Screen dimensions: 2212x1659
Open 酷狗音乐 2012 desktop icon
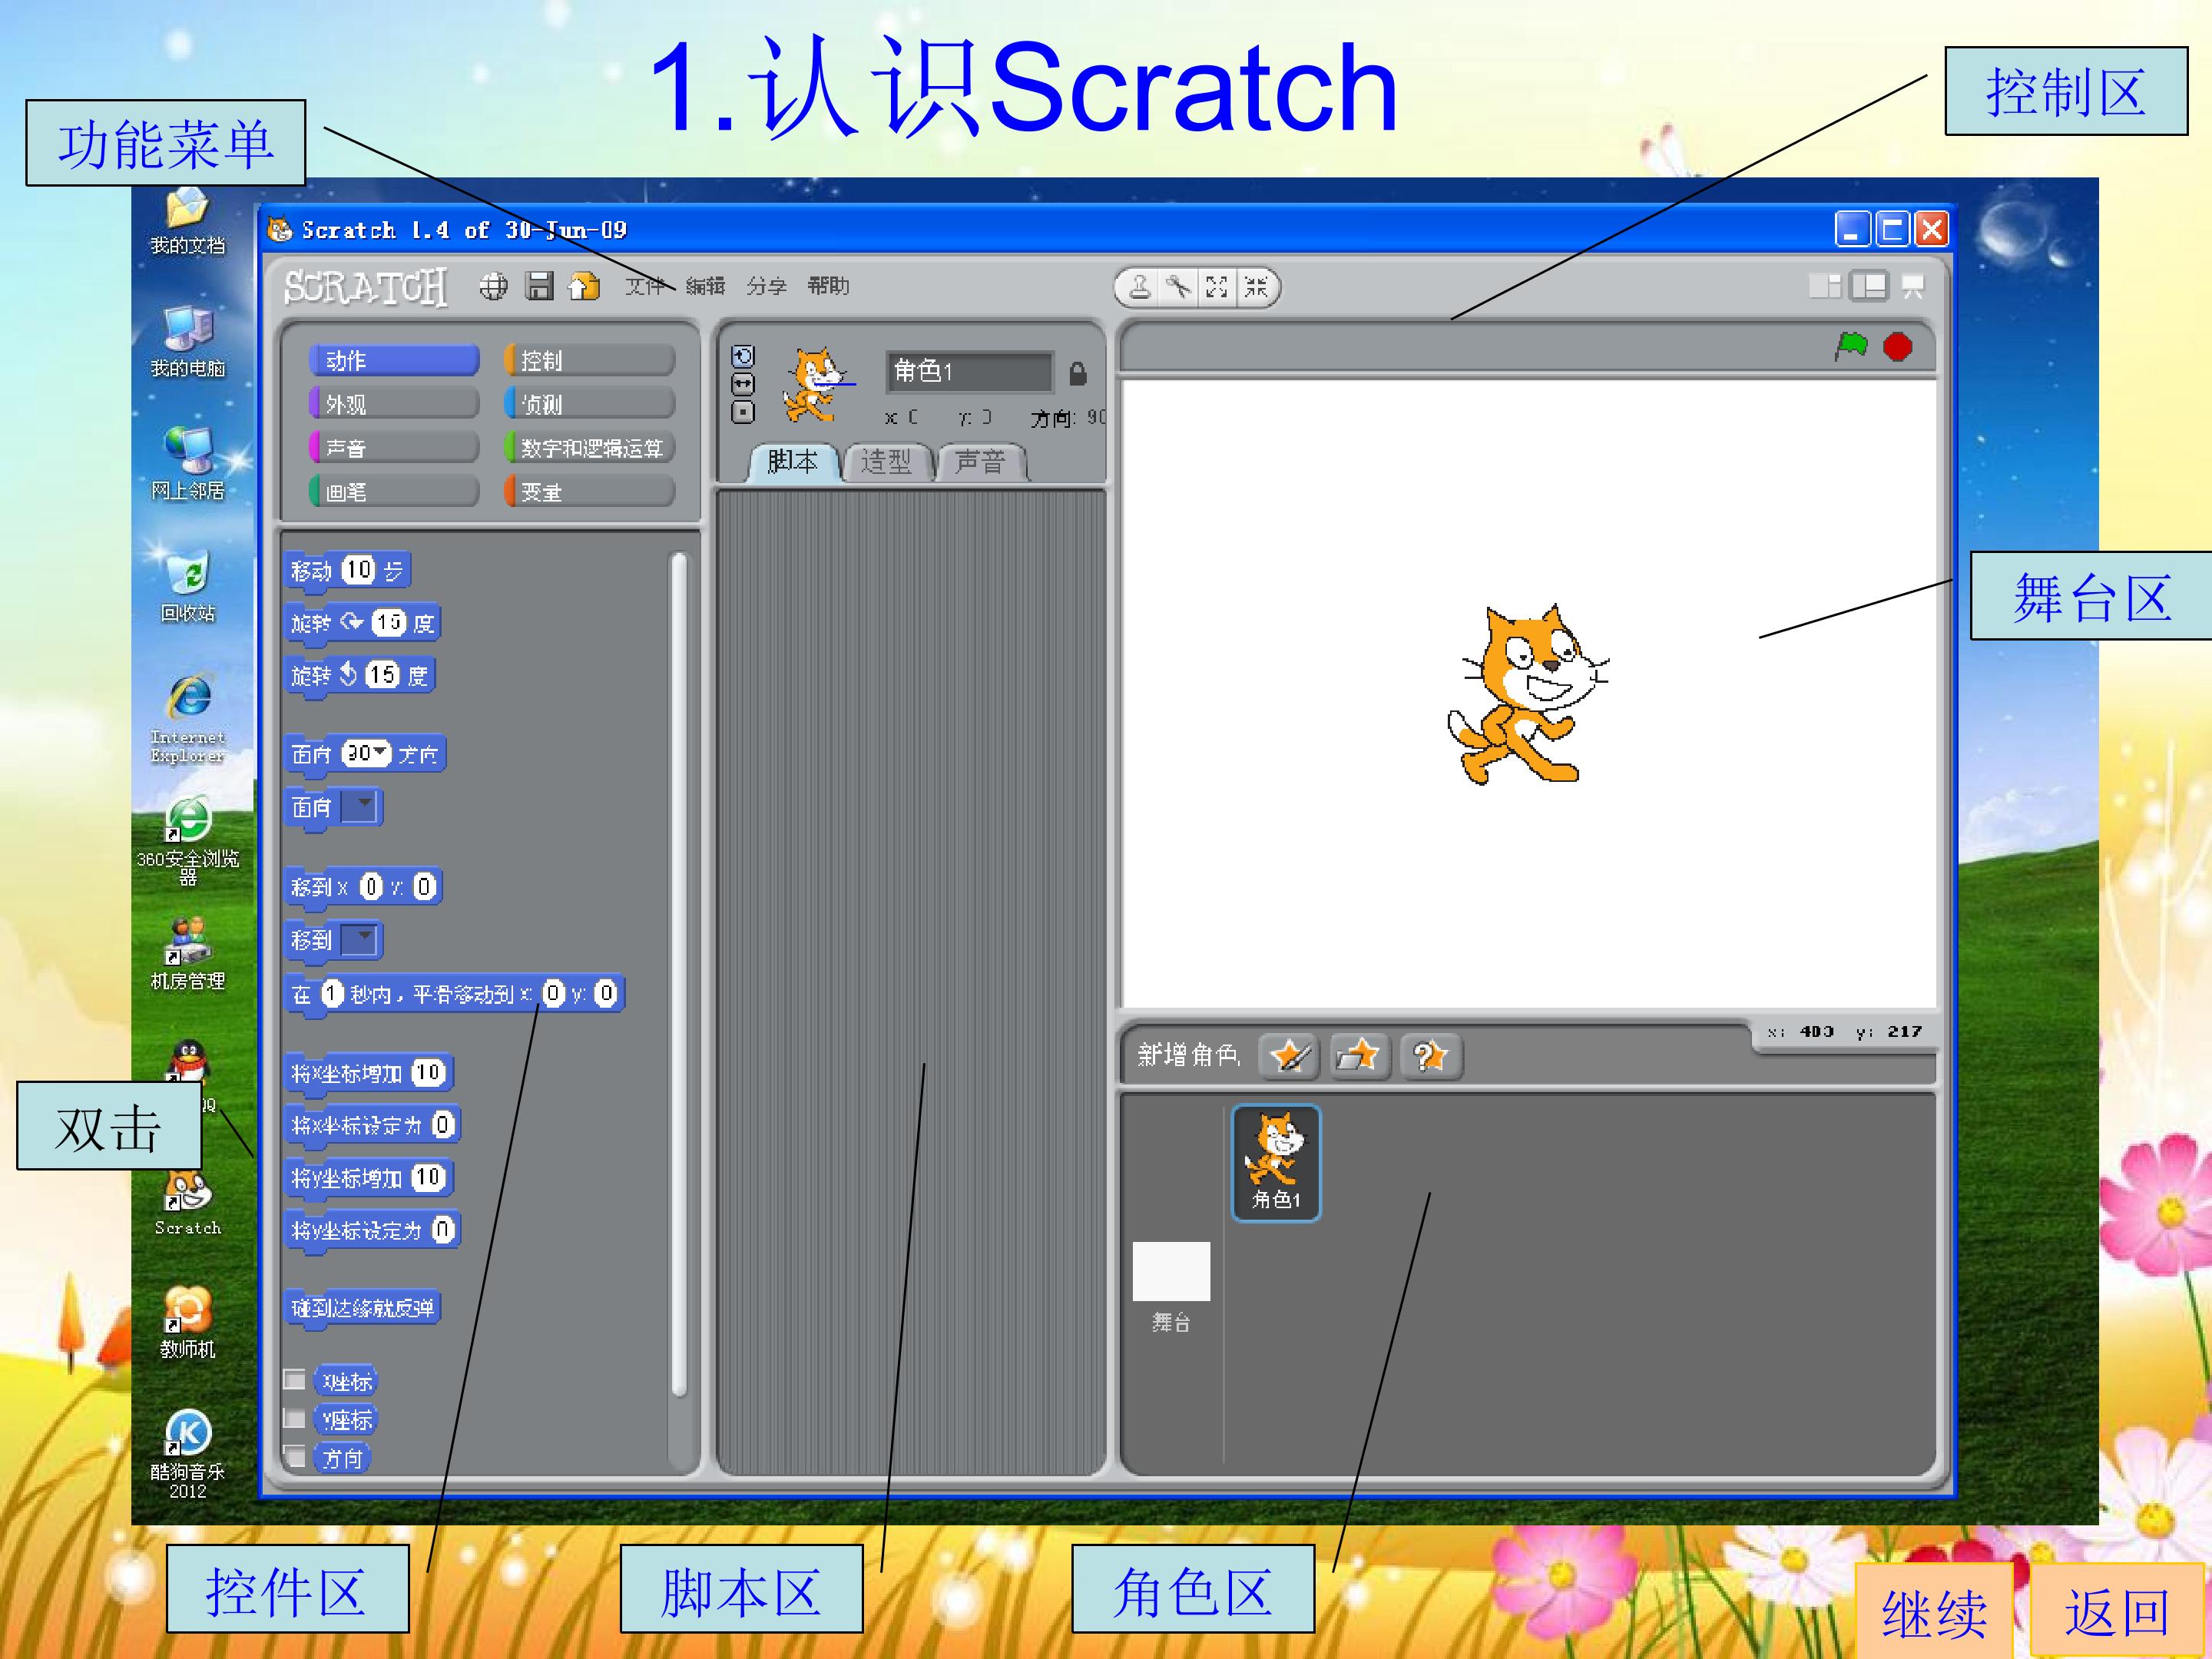[187, 1454]
